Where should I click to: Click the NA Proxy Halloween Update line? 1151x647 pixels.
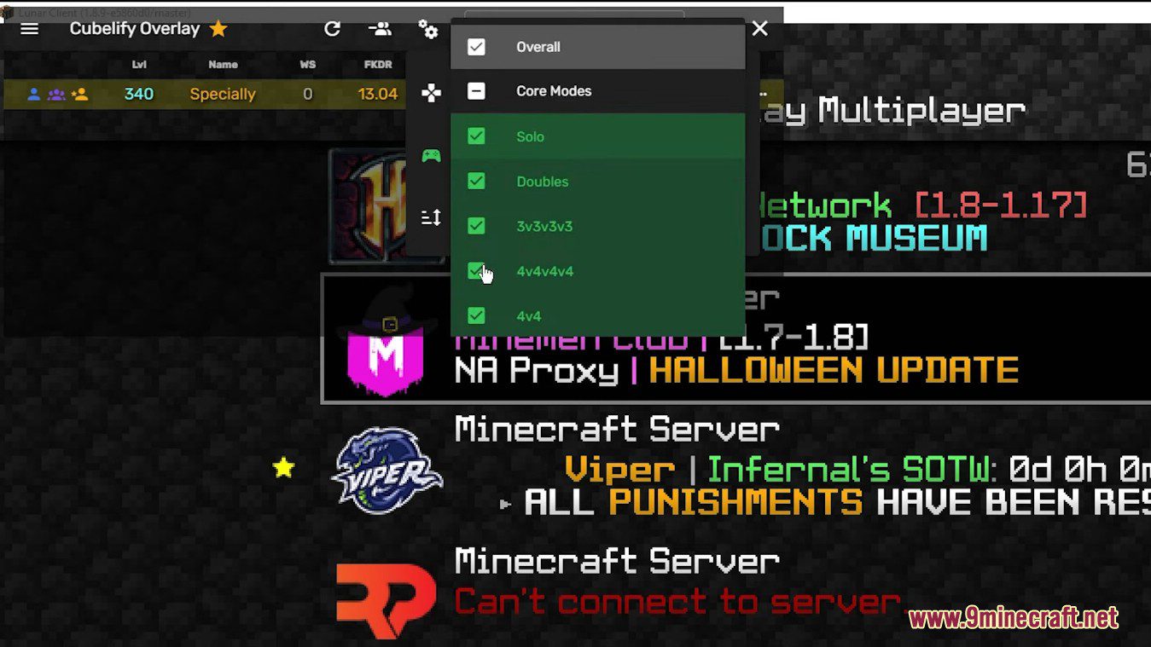point(736,371)
